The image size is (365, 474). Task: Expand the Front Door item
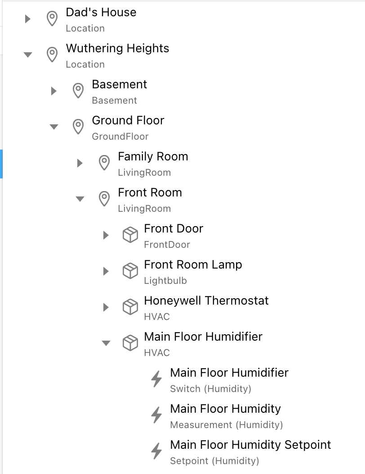pos(106,235)
